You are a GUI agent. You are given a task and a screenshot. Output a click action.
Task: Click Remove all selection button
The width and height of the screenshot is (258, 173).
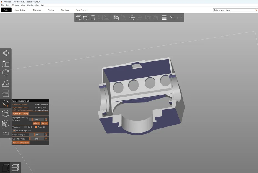[x=21, y=143]
